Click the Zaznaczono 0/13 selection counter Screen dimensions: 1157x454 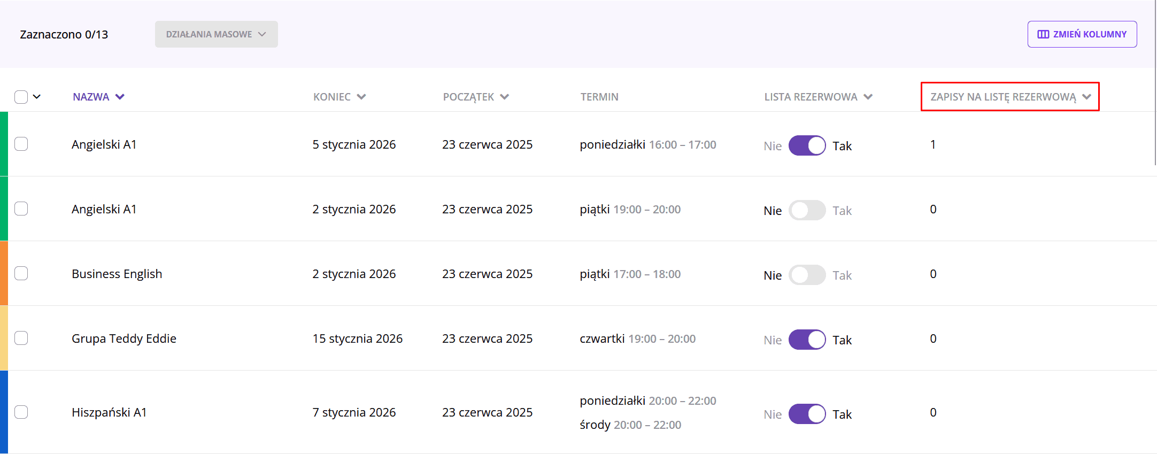tap(64, 35)
